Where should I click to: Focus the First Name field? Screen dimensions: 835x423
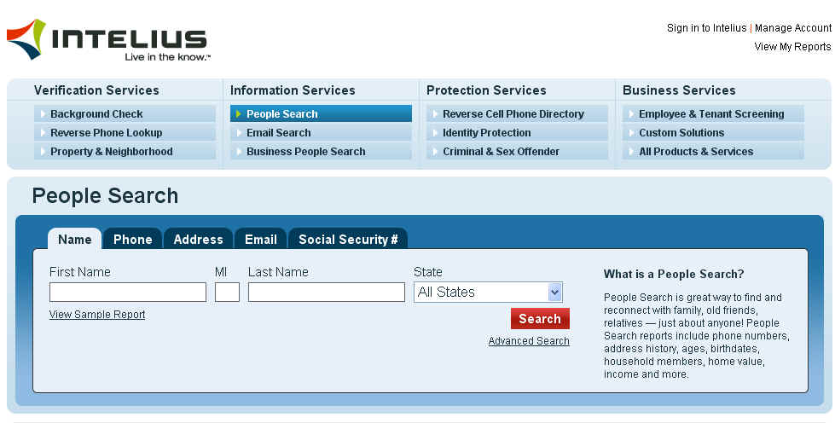tap(128, 292)
